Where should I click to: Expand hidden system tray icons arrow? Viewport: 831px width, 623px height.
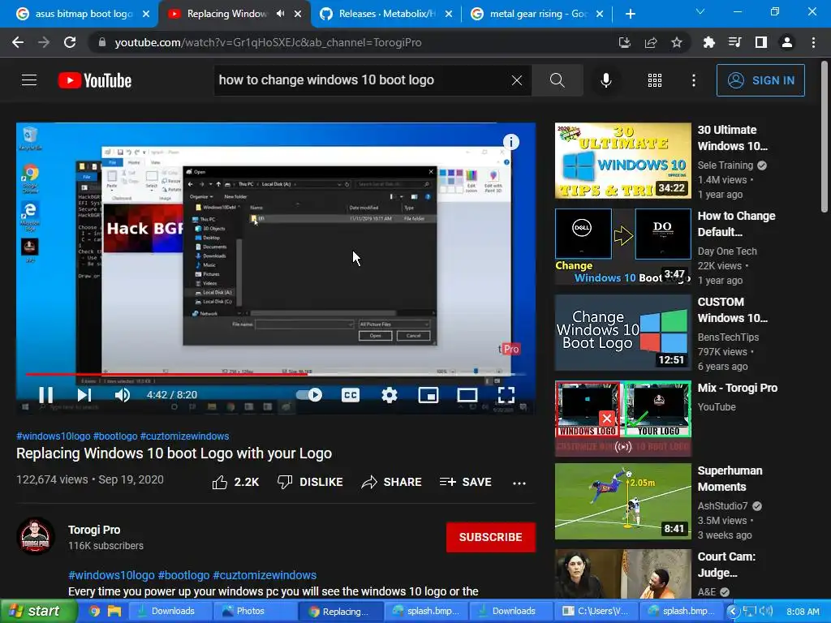[x=733, y=612]
